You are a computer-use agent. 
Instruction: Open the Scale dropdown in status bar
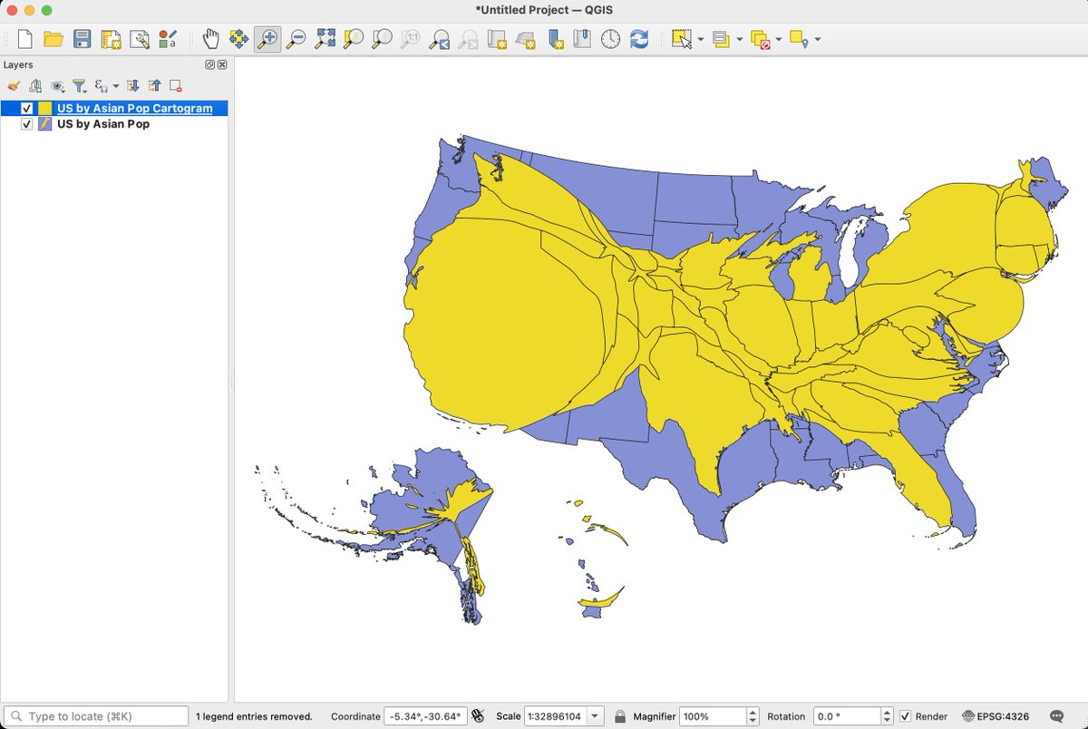(x=594, y=716)
